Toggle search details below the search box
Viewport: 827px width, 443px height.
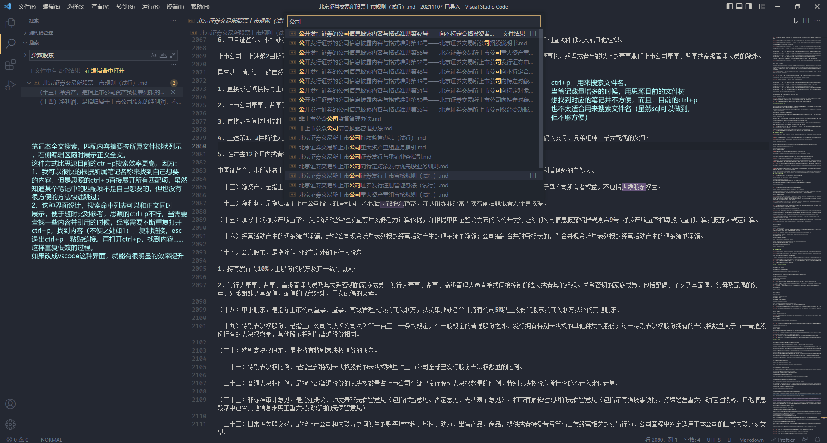(173, 64)
